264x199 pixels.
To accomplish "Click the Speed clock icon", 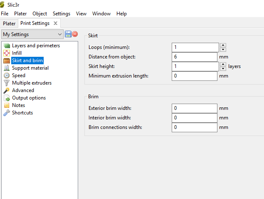I will [7, 75].
